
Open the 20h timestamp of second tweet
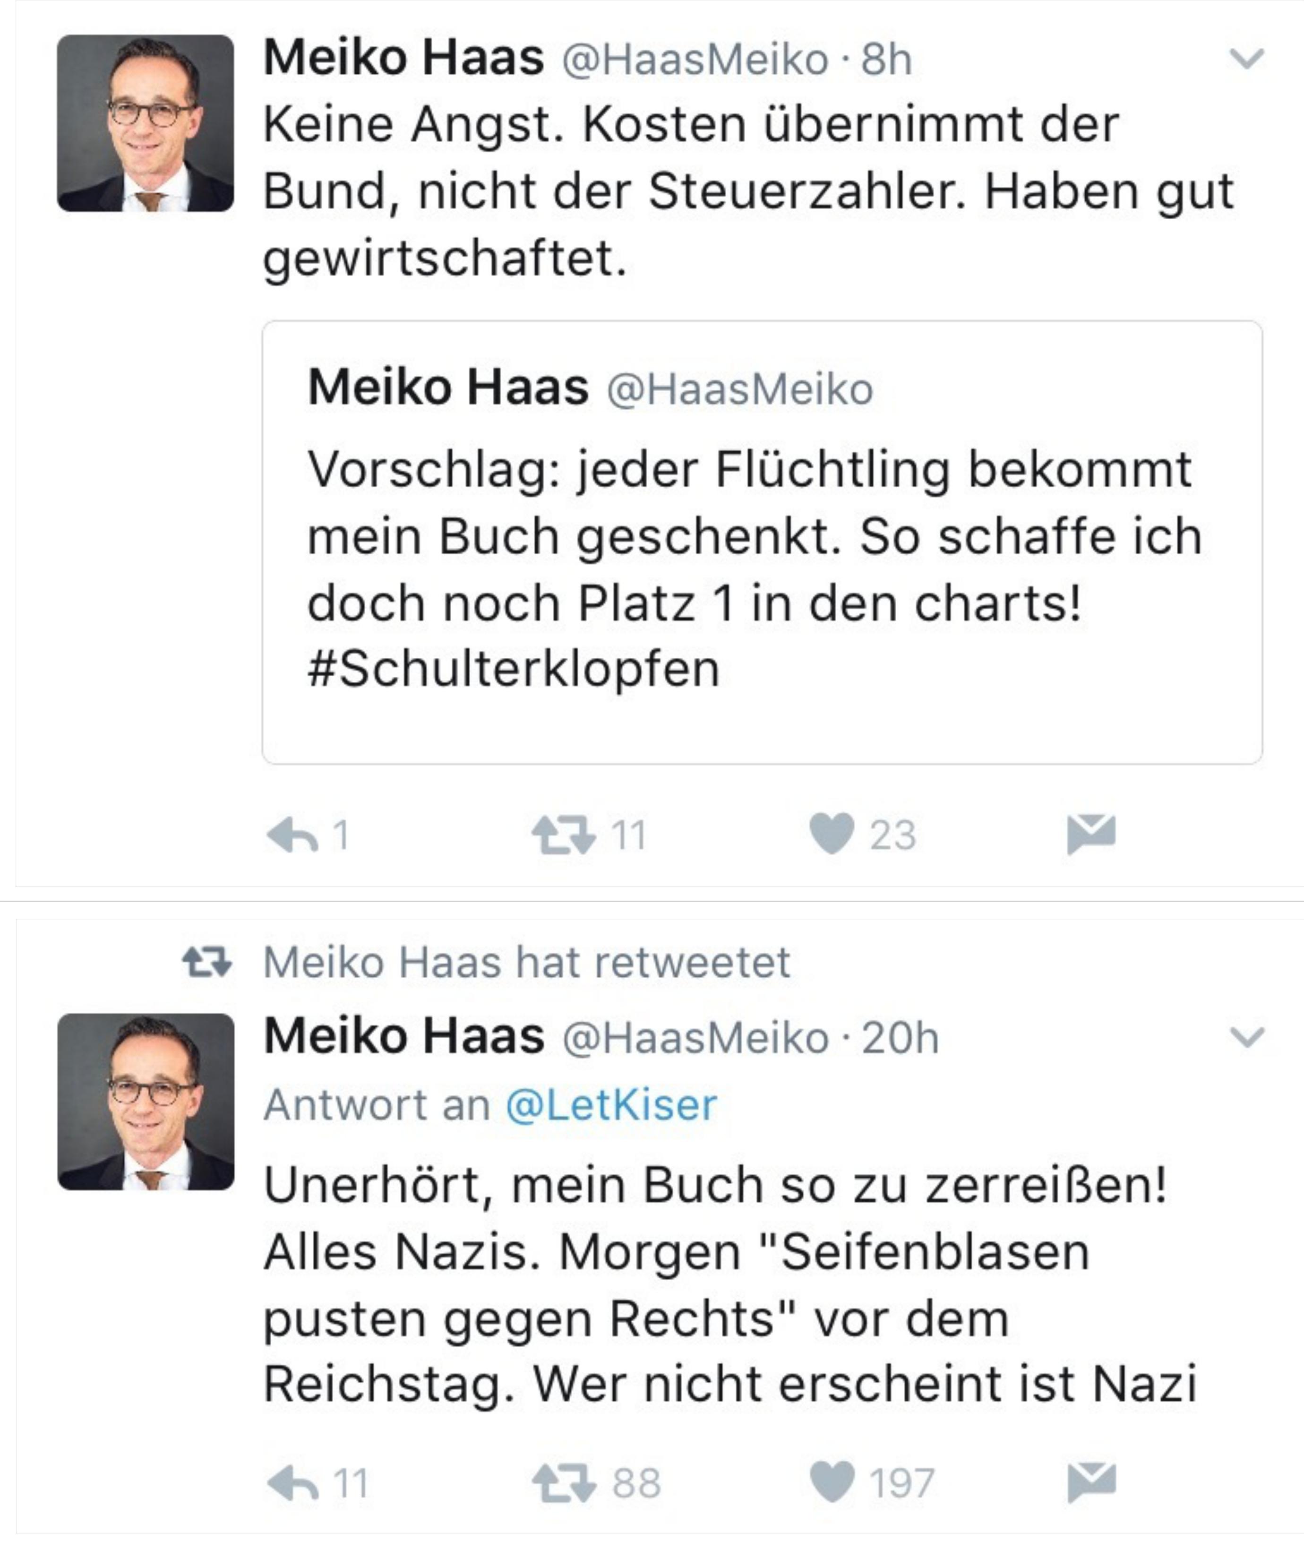(901, 1038)
